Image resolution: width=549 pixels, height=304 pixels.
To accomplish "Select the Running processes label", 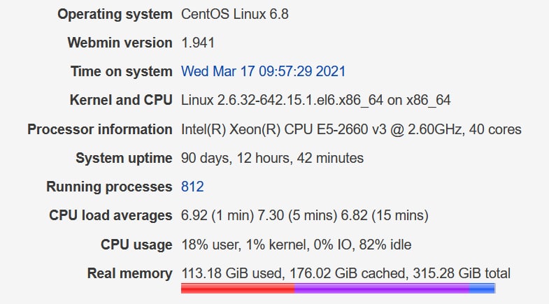I will click(109, 187).
